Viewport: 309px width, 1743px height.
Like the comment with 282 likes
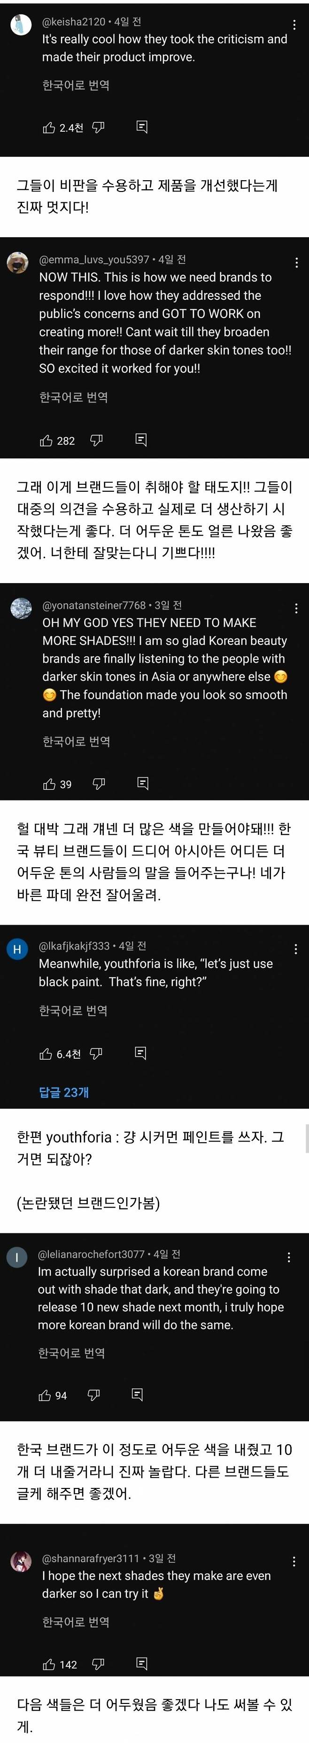pos(46,440)
